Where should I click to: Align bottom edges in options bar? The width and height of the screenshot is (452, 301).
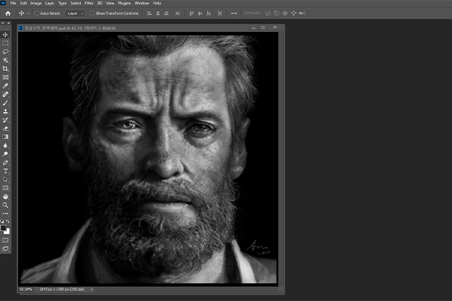(208, 13)
